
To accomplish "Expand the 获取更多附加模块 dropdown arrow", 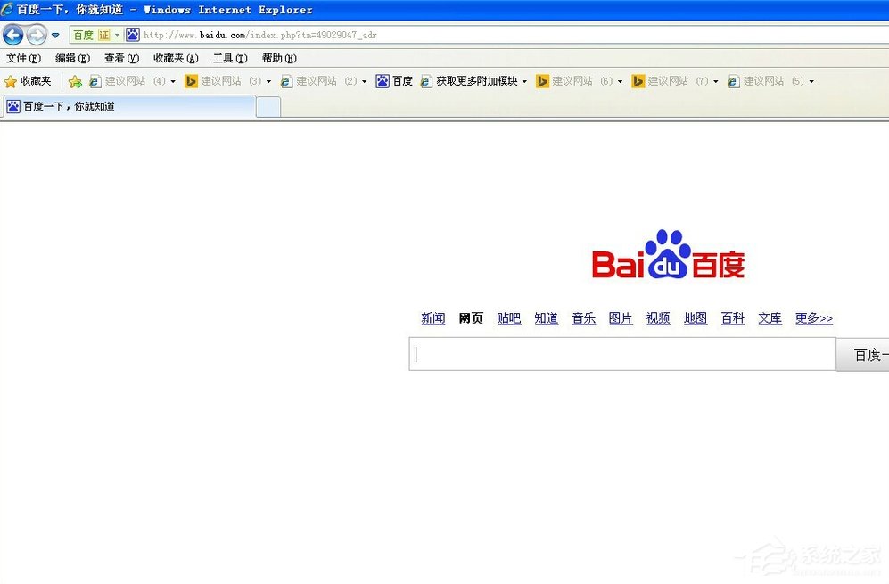I will [524, 82].
